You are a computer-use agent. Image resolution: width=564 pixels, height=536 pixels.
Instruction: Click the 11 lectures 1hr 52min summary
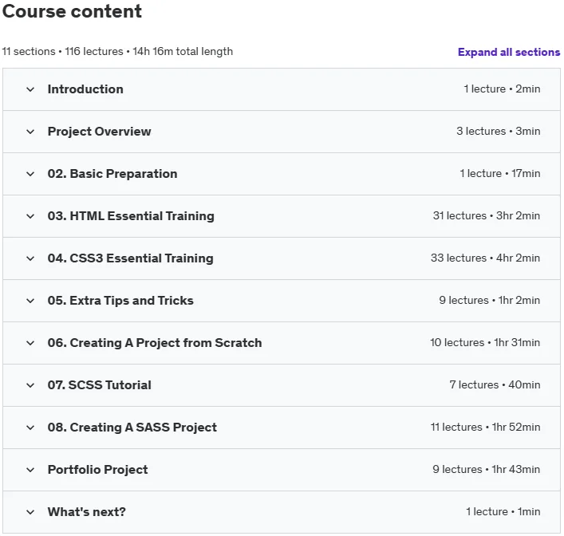485,428
